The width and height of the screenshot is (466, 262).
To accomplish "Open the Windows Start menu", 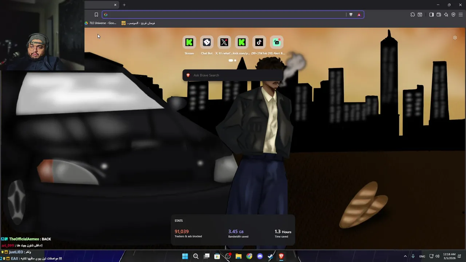I will (x=185, y=256).
